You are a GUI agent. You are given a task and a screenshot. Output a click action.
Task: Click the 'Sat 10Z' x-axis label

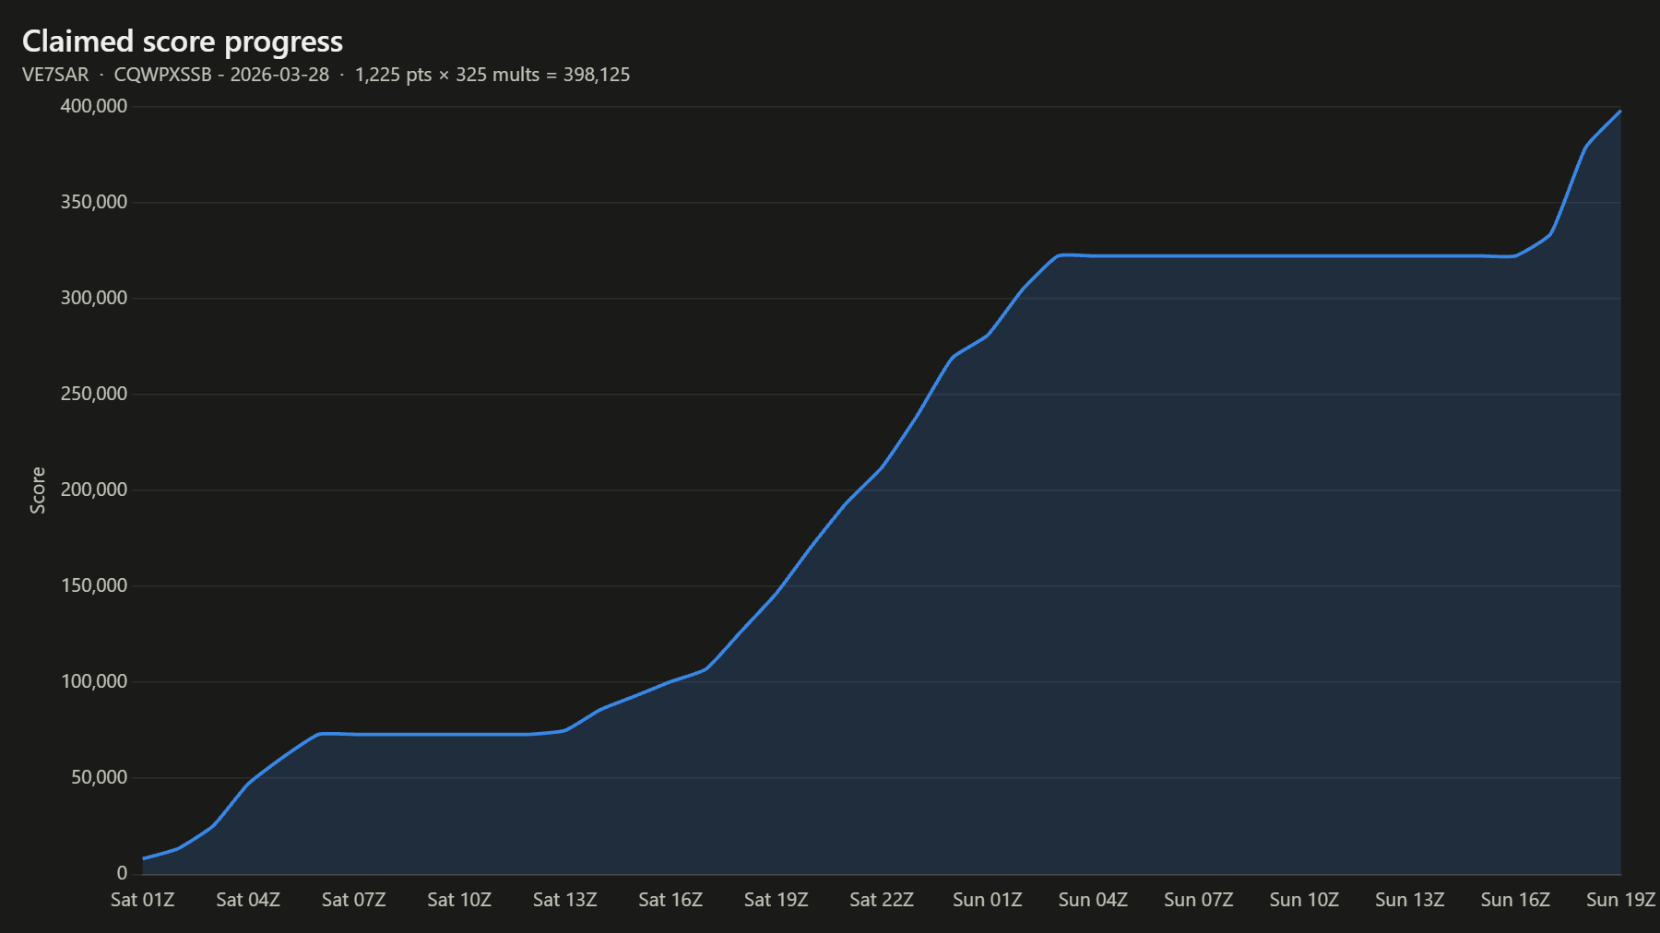459,900
